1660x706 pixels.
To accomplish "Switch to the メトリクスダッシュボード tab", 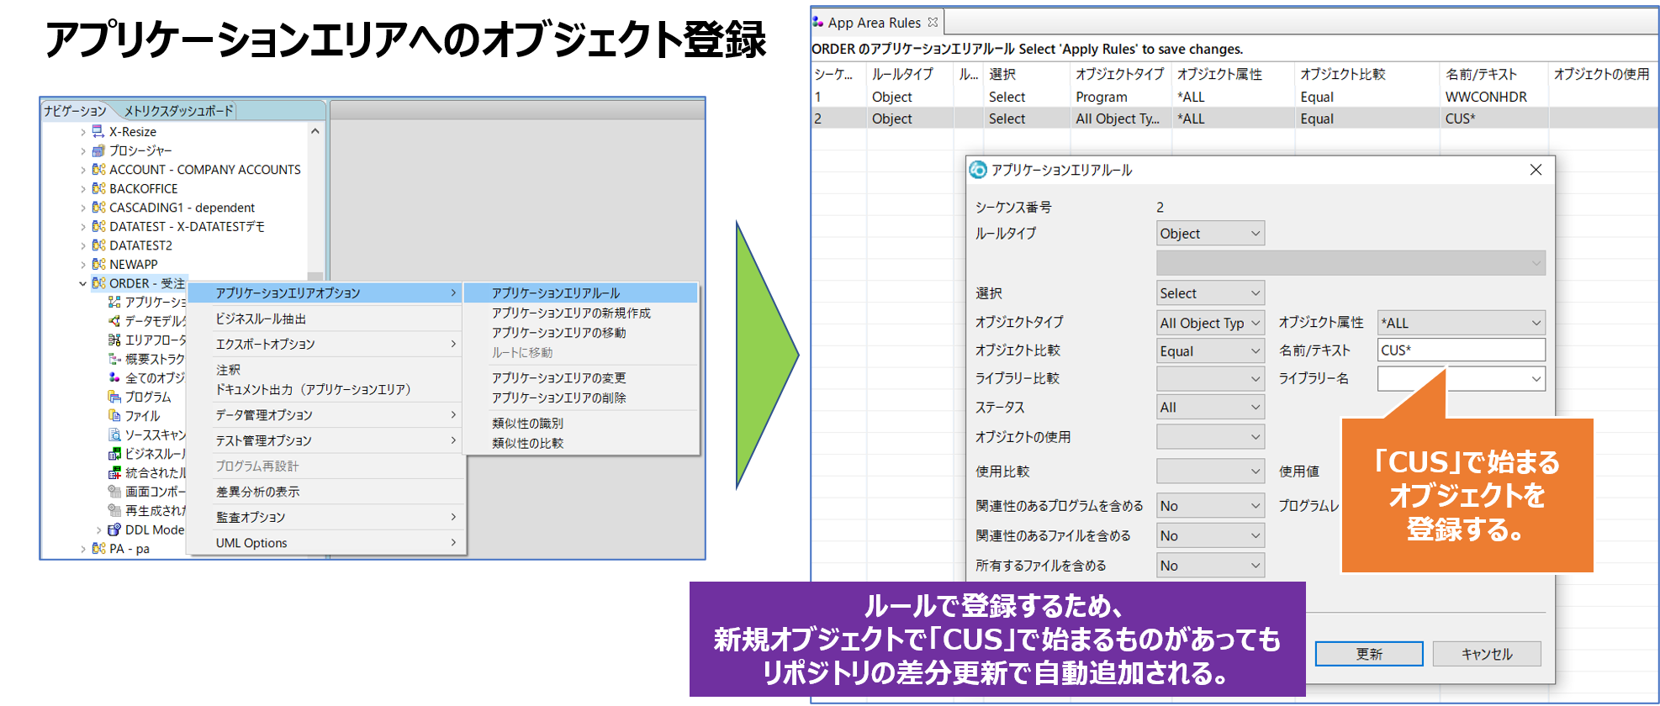I will point(178,110).
